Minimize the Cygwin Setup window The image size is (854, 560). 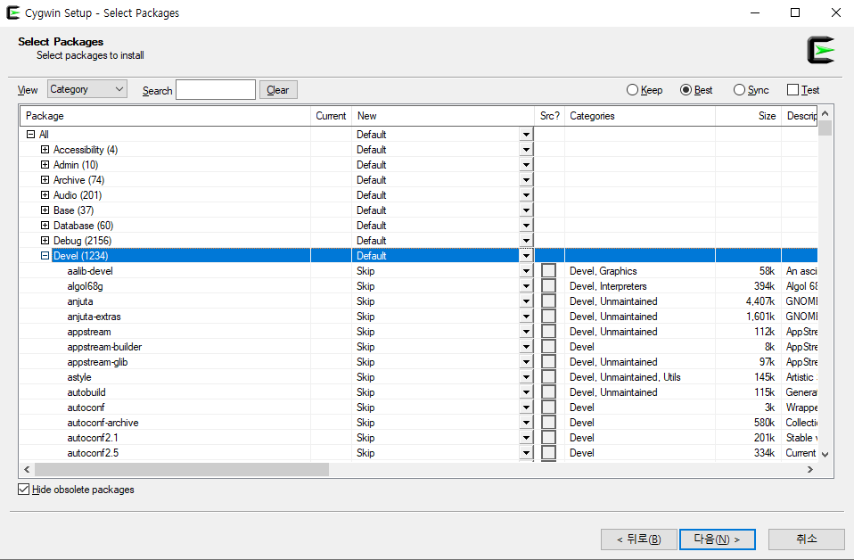[755, 12]
